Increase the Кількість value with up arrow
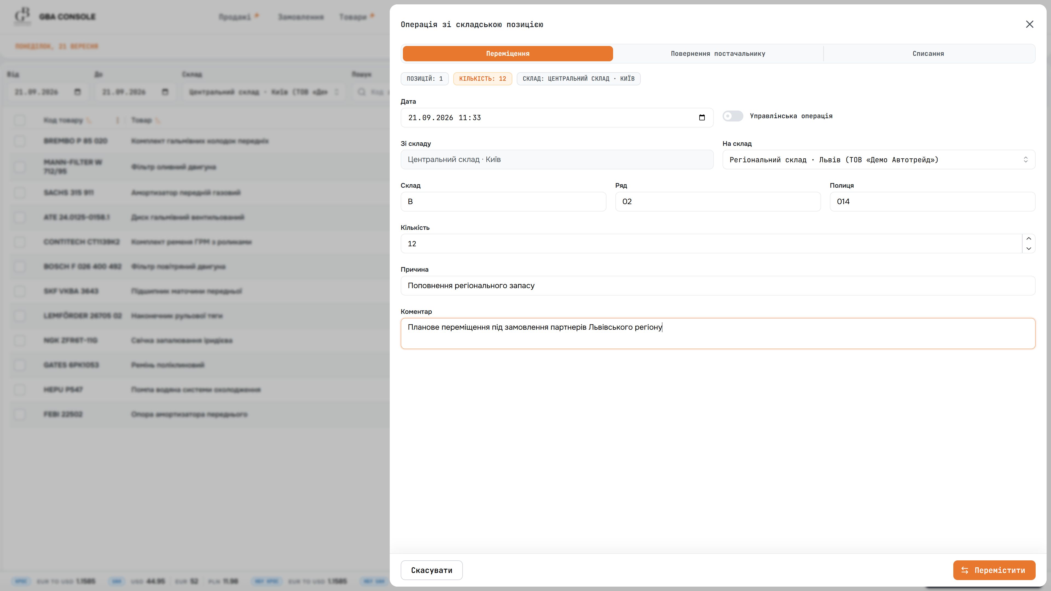 click(x=1029, y=239)
